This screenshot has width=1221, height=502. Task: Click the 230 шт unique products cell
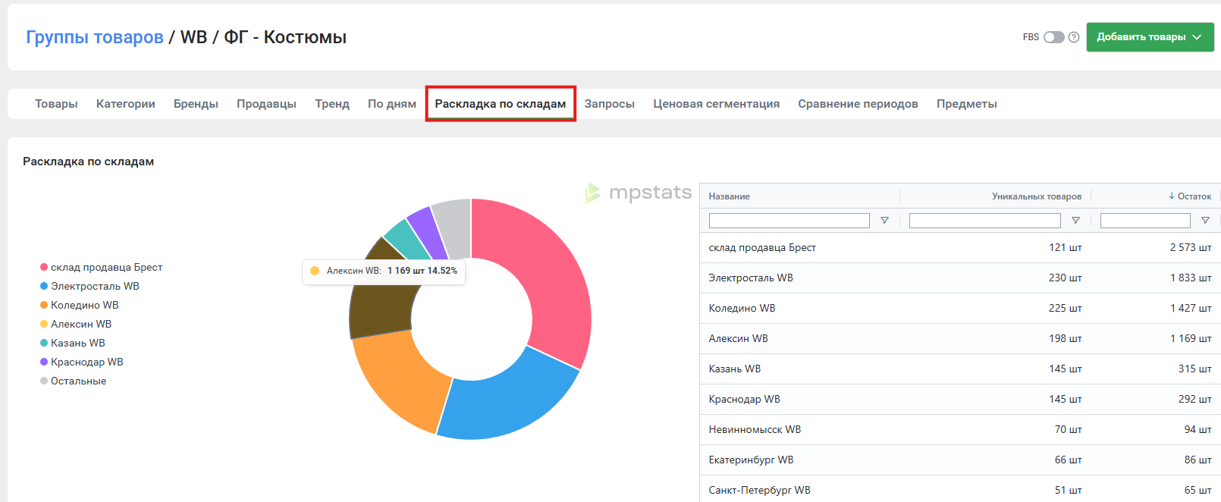coord(1066,278)
